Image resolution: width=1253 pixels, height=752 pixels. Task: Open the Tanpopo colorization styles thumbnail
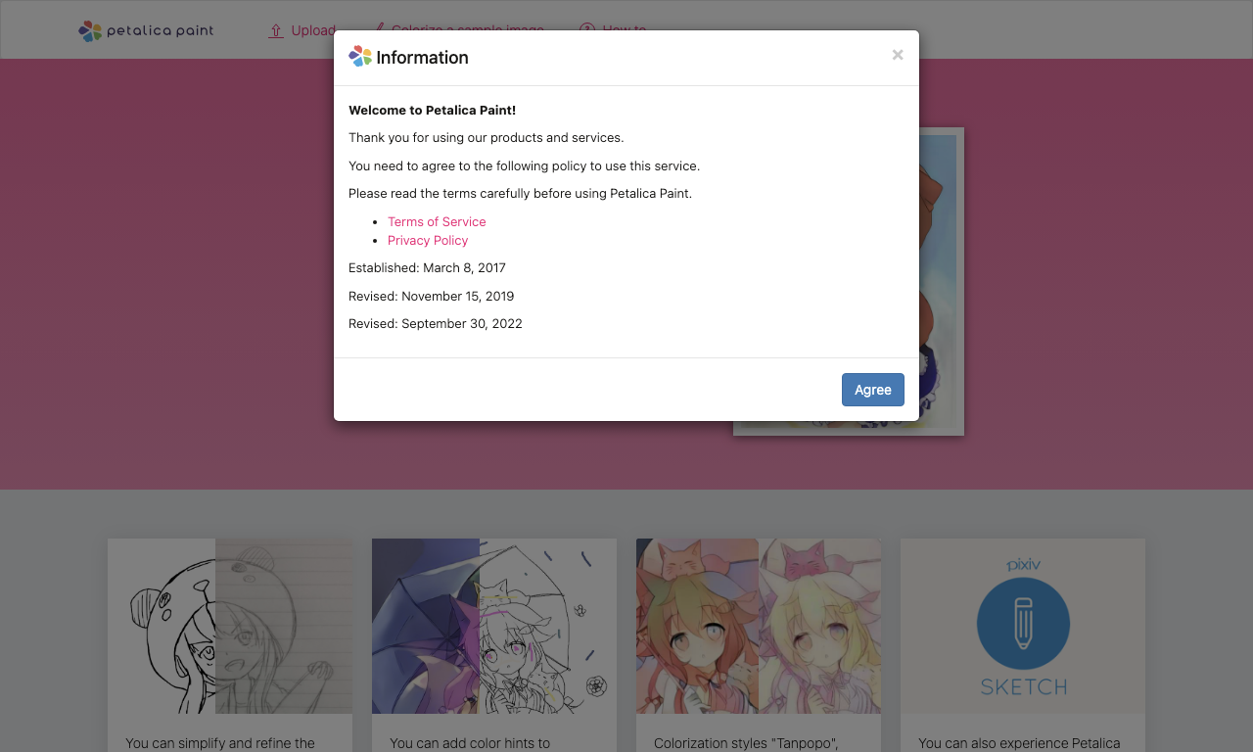click(759, 626)
